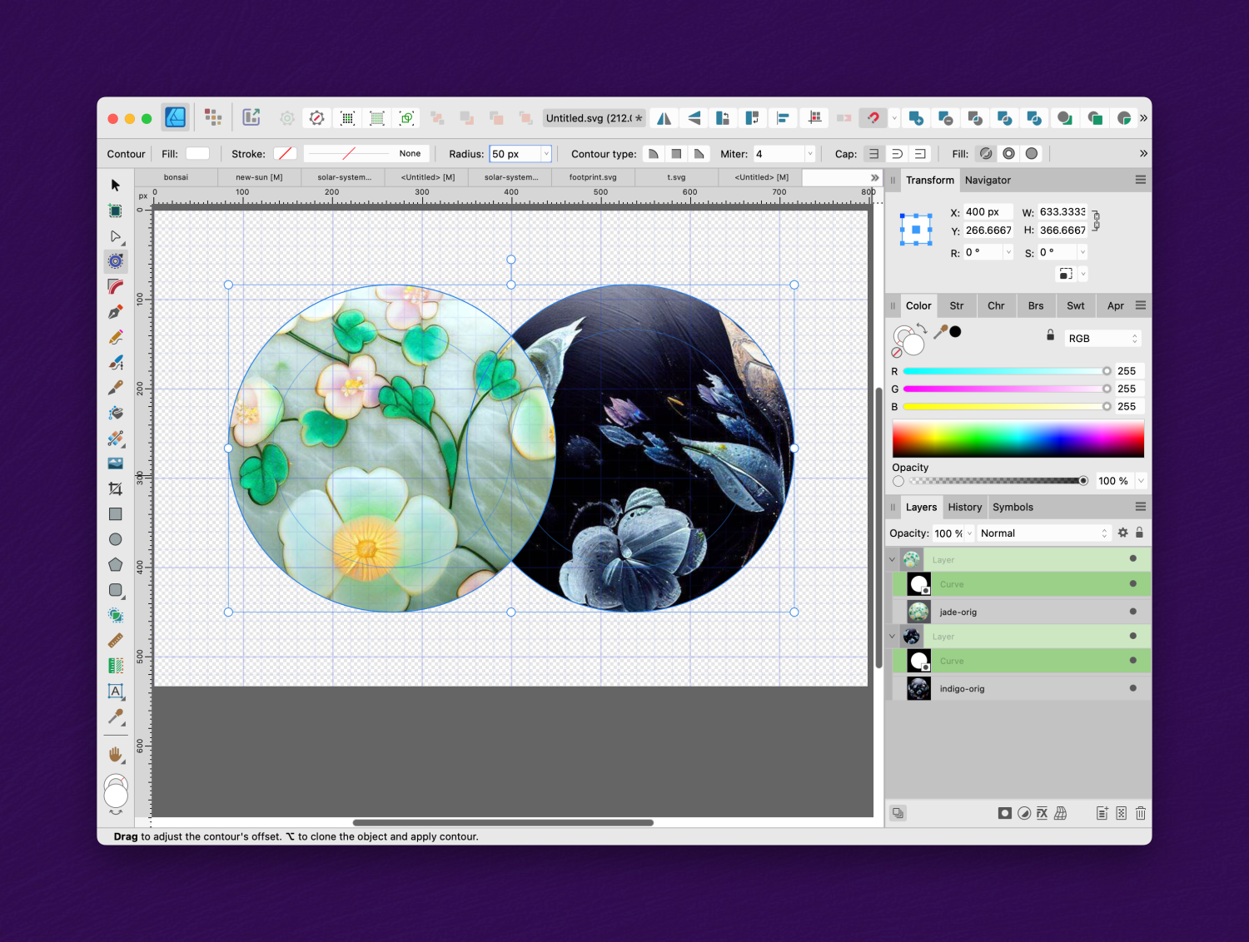The image size is (1249, 942).
Task: Toggle snapping with the magnet icon
Action: coord(873,117)
